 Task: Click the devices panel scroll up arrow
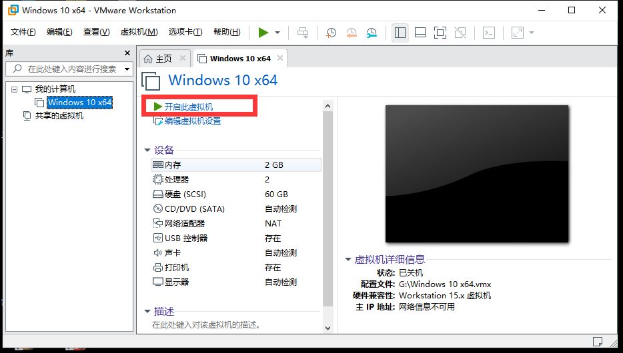[x=328, y=106]
